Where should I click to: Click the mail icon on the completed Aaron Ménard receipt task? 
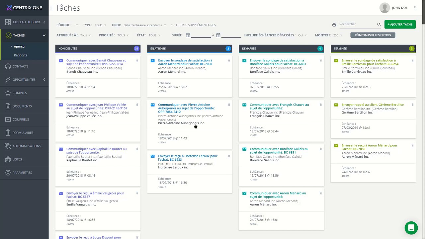(336, 145)
